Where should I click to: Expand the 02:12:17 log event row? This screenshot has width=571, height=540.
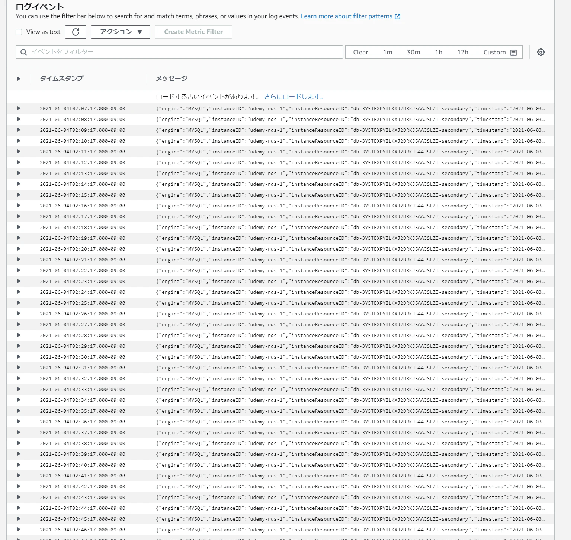pyautogui.click(x=19, y=162)
